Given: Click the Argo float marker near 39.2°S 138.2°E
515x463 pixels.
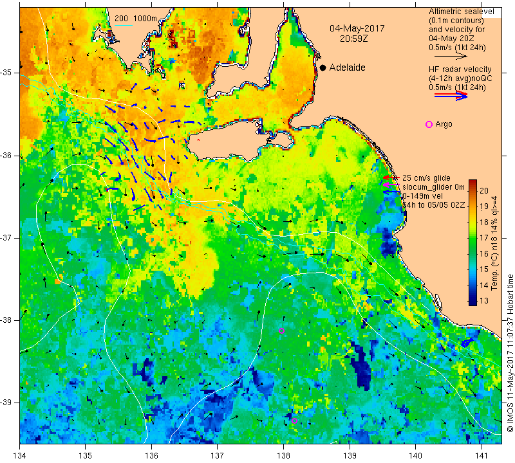Looking at the screenshot, I should click(x=294, y=421).
